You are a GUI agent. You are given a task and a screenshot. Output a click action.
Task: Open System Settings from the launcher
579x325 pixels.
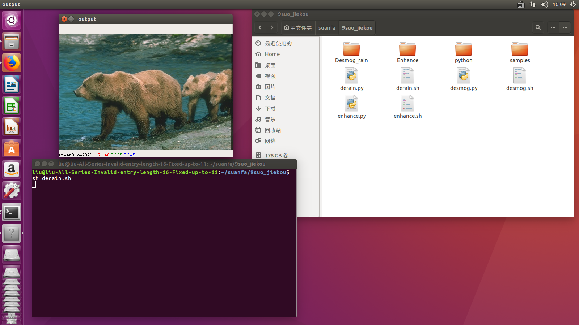coord(12,191)
